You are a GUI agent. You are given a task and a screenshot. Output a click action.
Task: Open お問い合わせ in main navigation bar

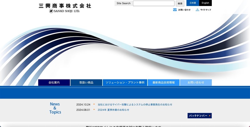[196, 83]
